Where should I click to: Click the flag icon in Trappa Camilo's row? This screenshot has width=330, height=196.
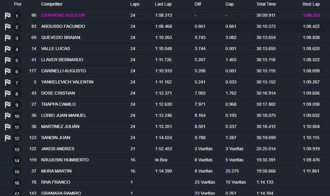click(x=8, y=105)
